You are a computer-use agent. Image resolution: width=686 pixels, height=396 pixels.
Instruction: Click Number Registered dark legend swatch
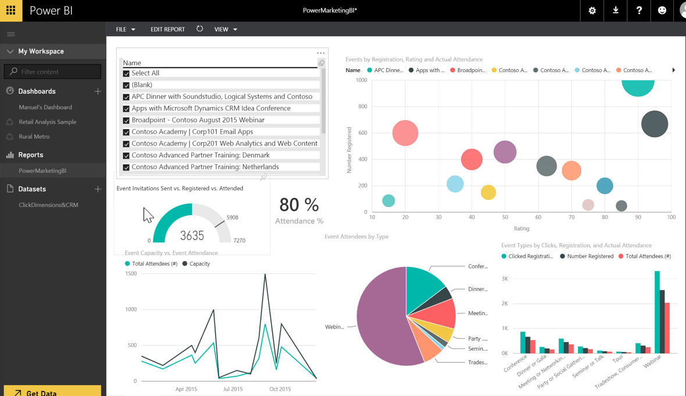[x=563, y=256]
